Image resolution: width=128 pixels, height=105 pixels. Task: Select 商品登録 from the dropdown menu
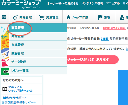tap(38, 37)
